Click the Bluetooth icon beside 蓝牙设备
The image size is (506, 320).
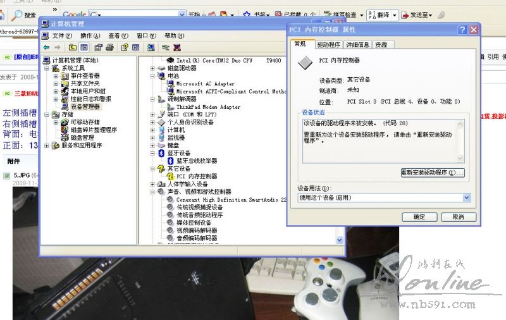coord(161,153)
